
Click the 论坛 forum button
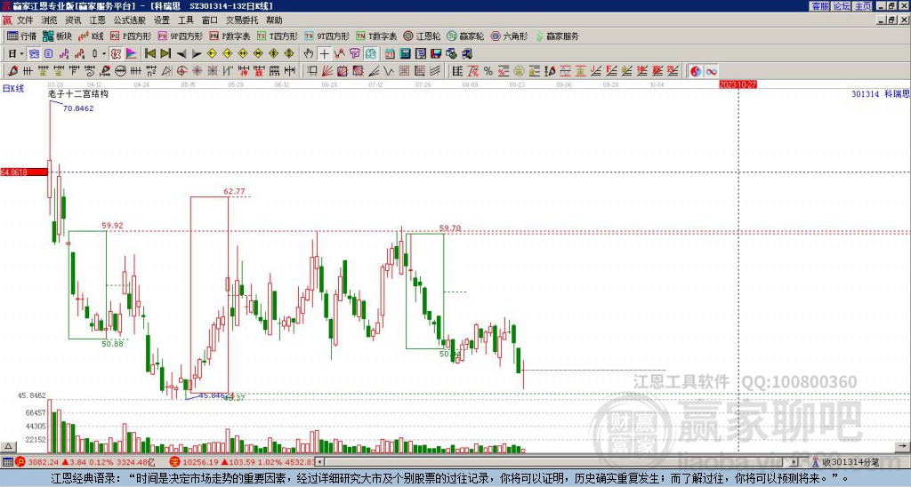[842, 6]
